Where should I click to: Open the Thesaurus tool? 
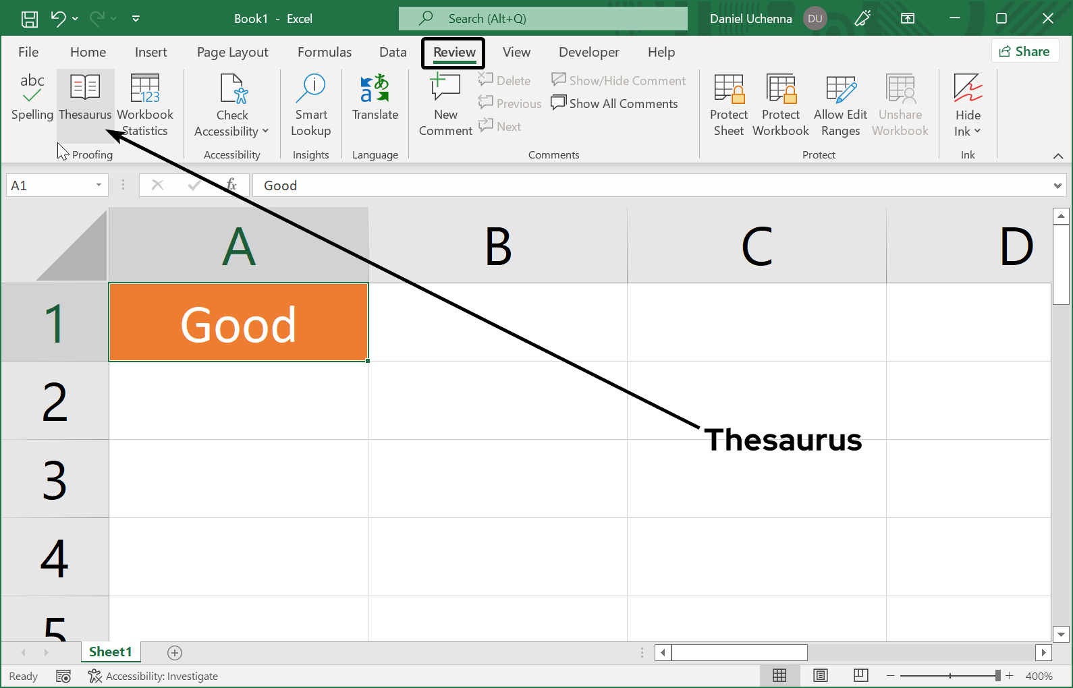pyautogui.click(x=85, y=98)
